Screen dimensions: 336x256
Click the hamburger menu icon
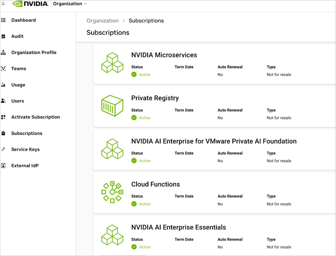[3, 4]
